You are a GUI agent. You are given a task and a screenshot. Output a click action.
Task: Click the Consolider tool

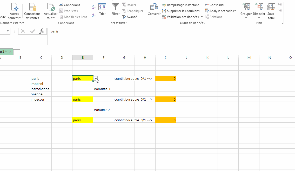(x=214, y=5)
